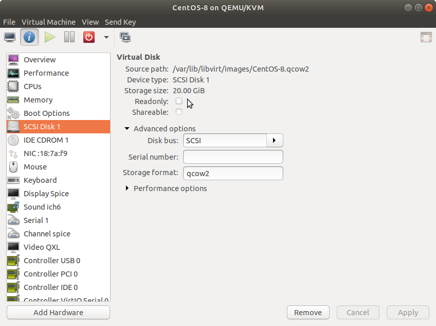Image resolution: width=436 pixels, height=326 pixels.
Task: Select the Boot Options gears icon
Action: pos(13,113)
